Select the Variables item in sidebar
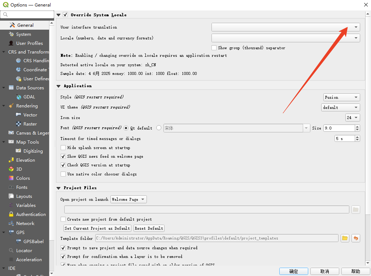 [x=26, y=205]
